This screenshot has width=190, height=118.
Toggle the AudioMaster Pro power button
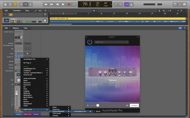tap(90, 42)
